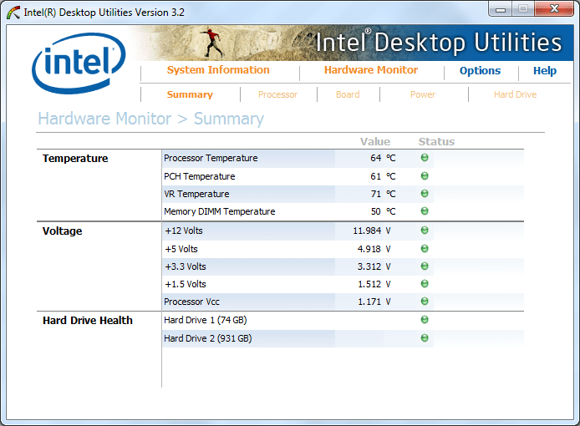Click the +5 Volts green status indicator
The height and width of the screenshot is (426, 580).
click(x=425, y=249)
